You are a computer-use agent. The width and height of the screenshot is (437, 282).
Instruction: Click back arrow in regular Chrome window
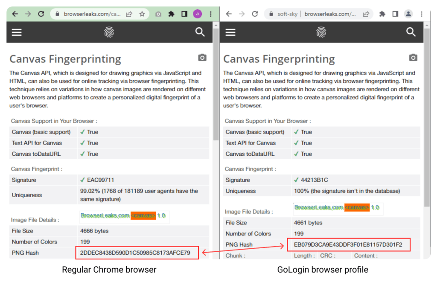(15, 14)
